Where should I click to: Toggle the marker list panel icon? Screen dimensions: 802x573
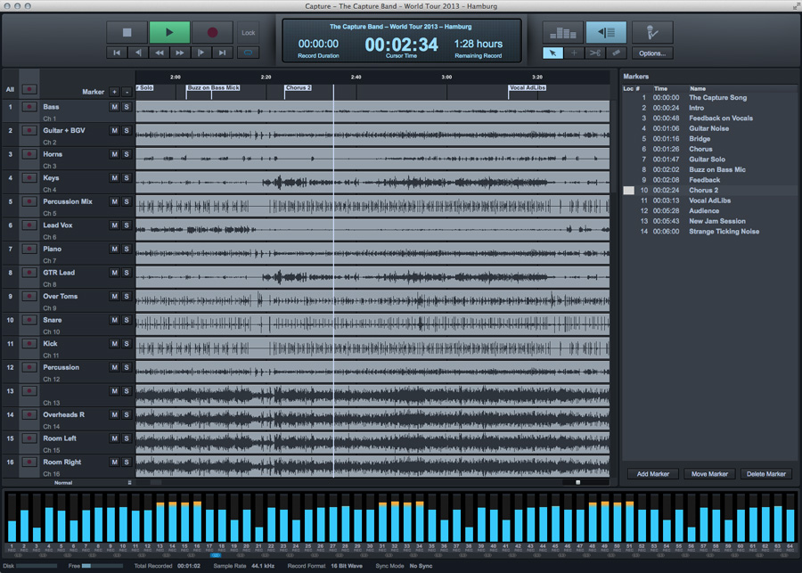606,33
